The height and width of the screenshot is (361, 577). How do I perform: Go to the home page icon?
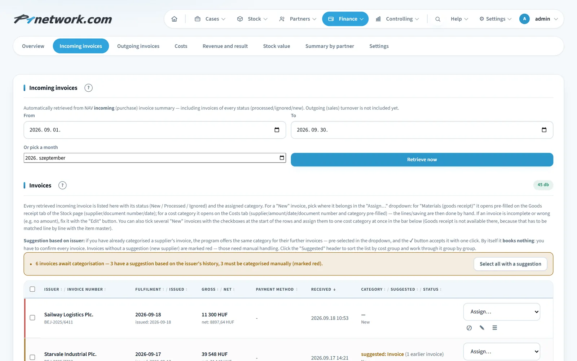(x=174, y=19)
